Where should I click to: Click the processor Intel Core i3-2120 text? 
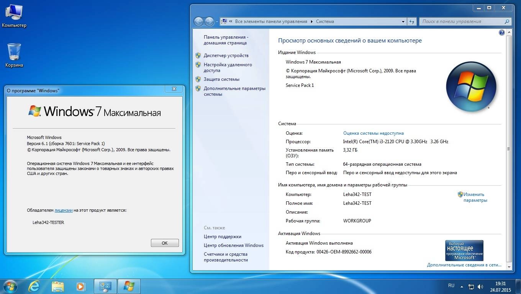click(x=396, y=142)
